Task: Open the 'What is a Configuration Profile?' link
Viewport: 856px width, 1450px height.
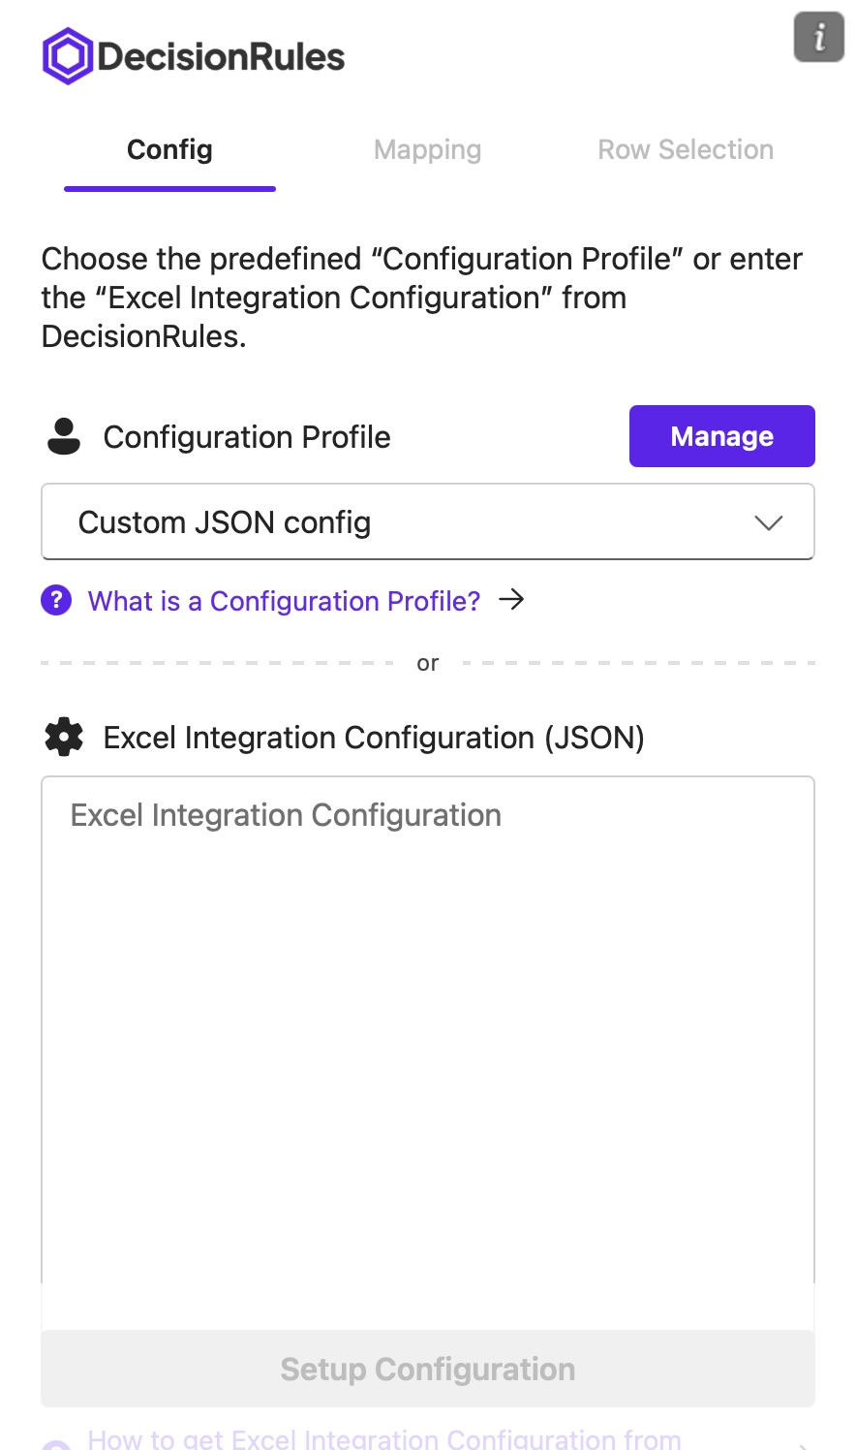Action: click(284, 602)
